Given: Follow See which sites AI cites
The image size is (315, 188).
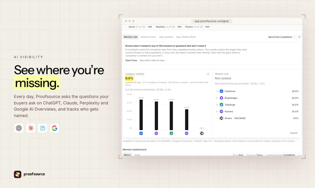Looking at the screenshot, I should (x=152, y=60).
